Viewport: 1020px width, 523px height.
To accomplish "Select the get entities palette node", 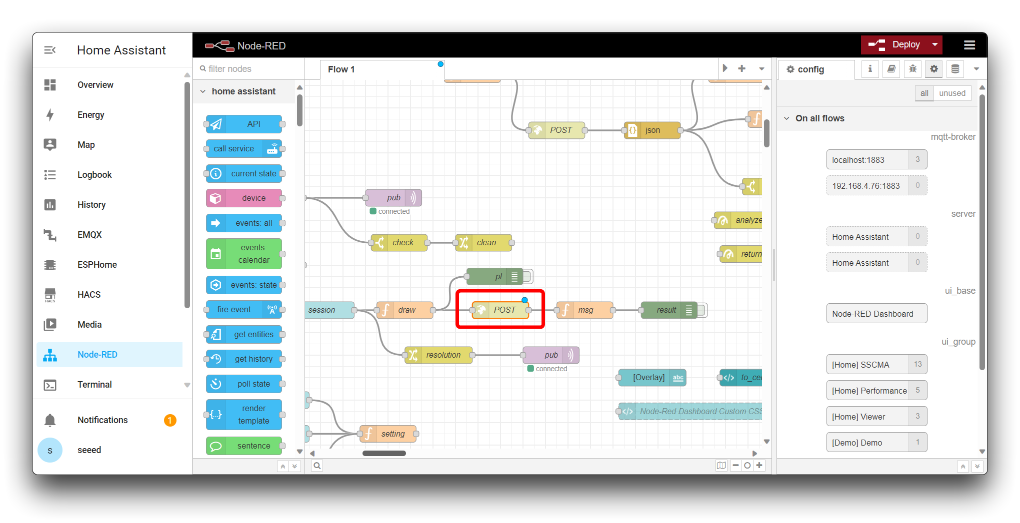I will (x=244, y=334).
